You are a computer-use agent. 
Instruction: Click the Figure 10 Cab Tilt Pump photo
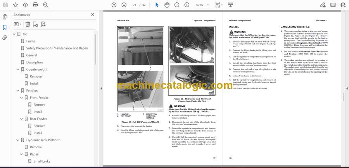point(140,69)
